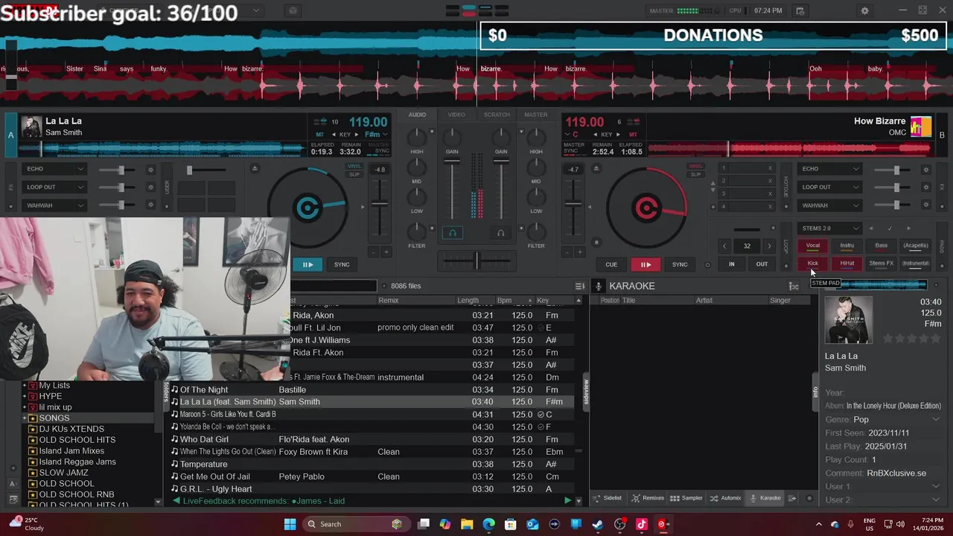Screen dimensions: 953x536
Task: Open browser view options icon next to file count
Action: pyautogui.click(x=579, y=286)
